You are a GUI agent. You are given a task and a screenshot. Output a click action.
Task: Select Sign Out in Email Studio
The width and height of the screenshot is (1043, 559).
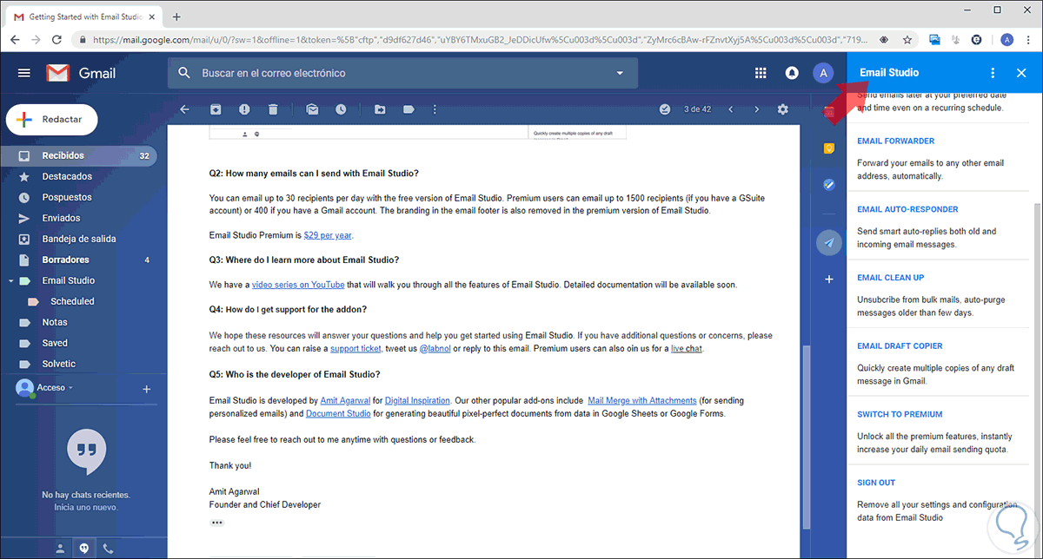click(x=876, y=483)
